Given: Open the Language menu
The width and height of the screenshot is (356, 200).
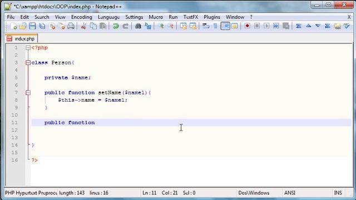Looking at the screenshot, I should coord(109,17).
